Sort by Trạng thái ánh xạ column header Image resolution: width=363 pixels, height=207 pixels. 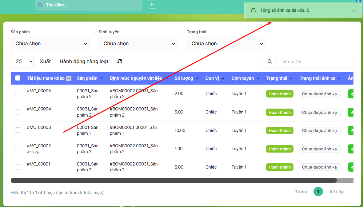[320, 78]
